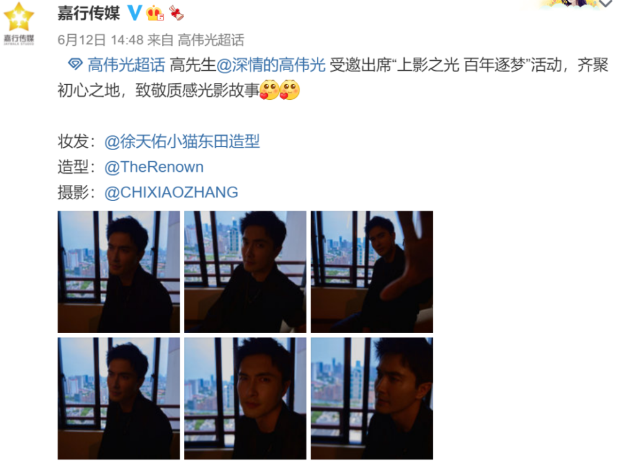Open the photo with raised hand
Image resolution: width=620 pixels, height=464 pixels.
point(371,272)
